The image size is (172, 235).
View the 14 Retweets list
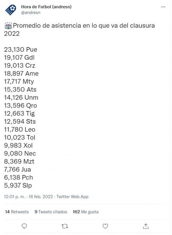[17, 212]
